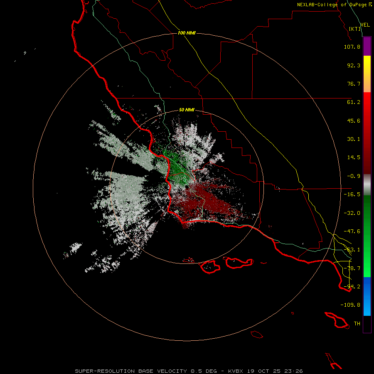Click the 30.1 legend value
The height and width of the screenshot is (374, 374).
coord(354,139)
